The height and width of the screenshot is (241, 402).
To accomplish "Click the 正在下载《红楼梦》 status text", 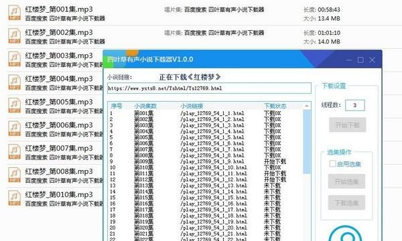I will pyautogui.click(x=190, y=77).
